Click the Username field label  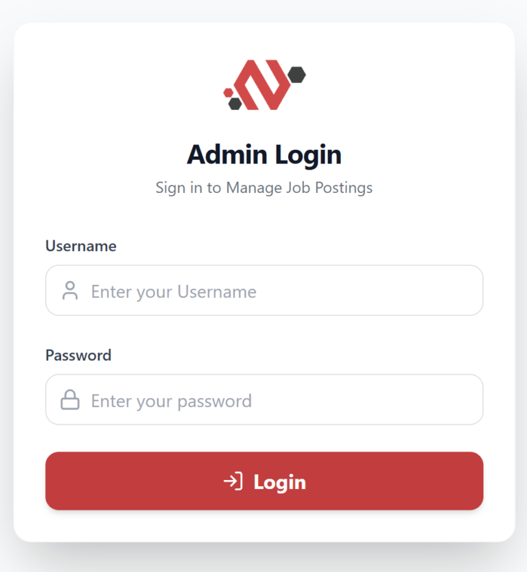(81, 246)
